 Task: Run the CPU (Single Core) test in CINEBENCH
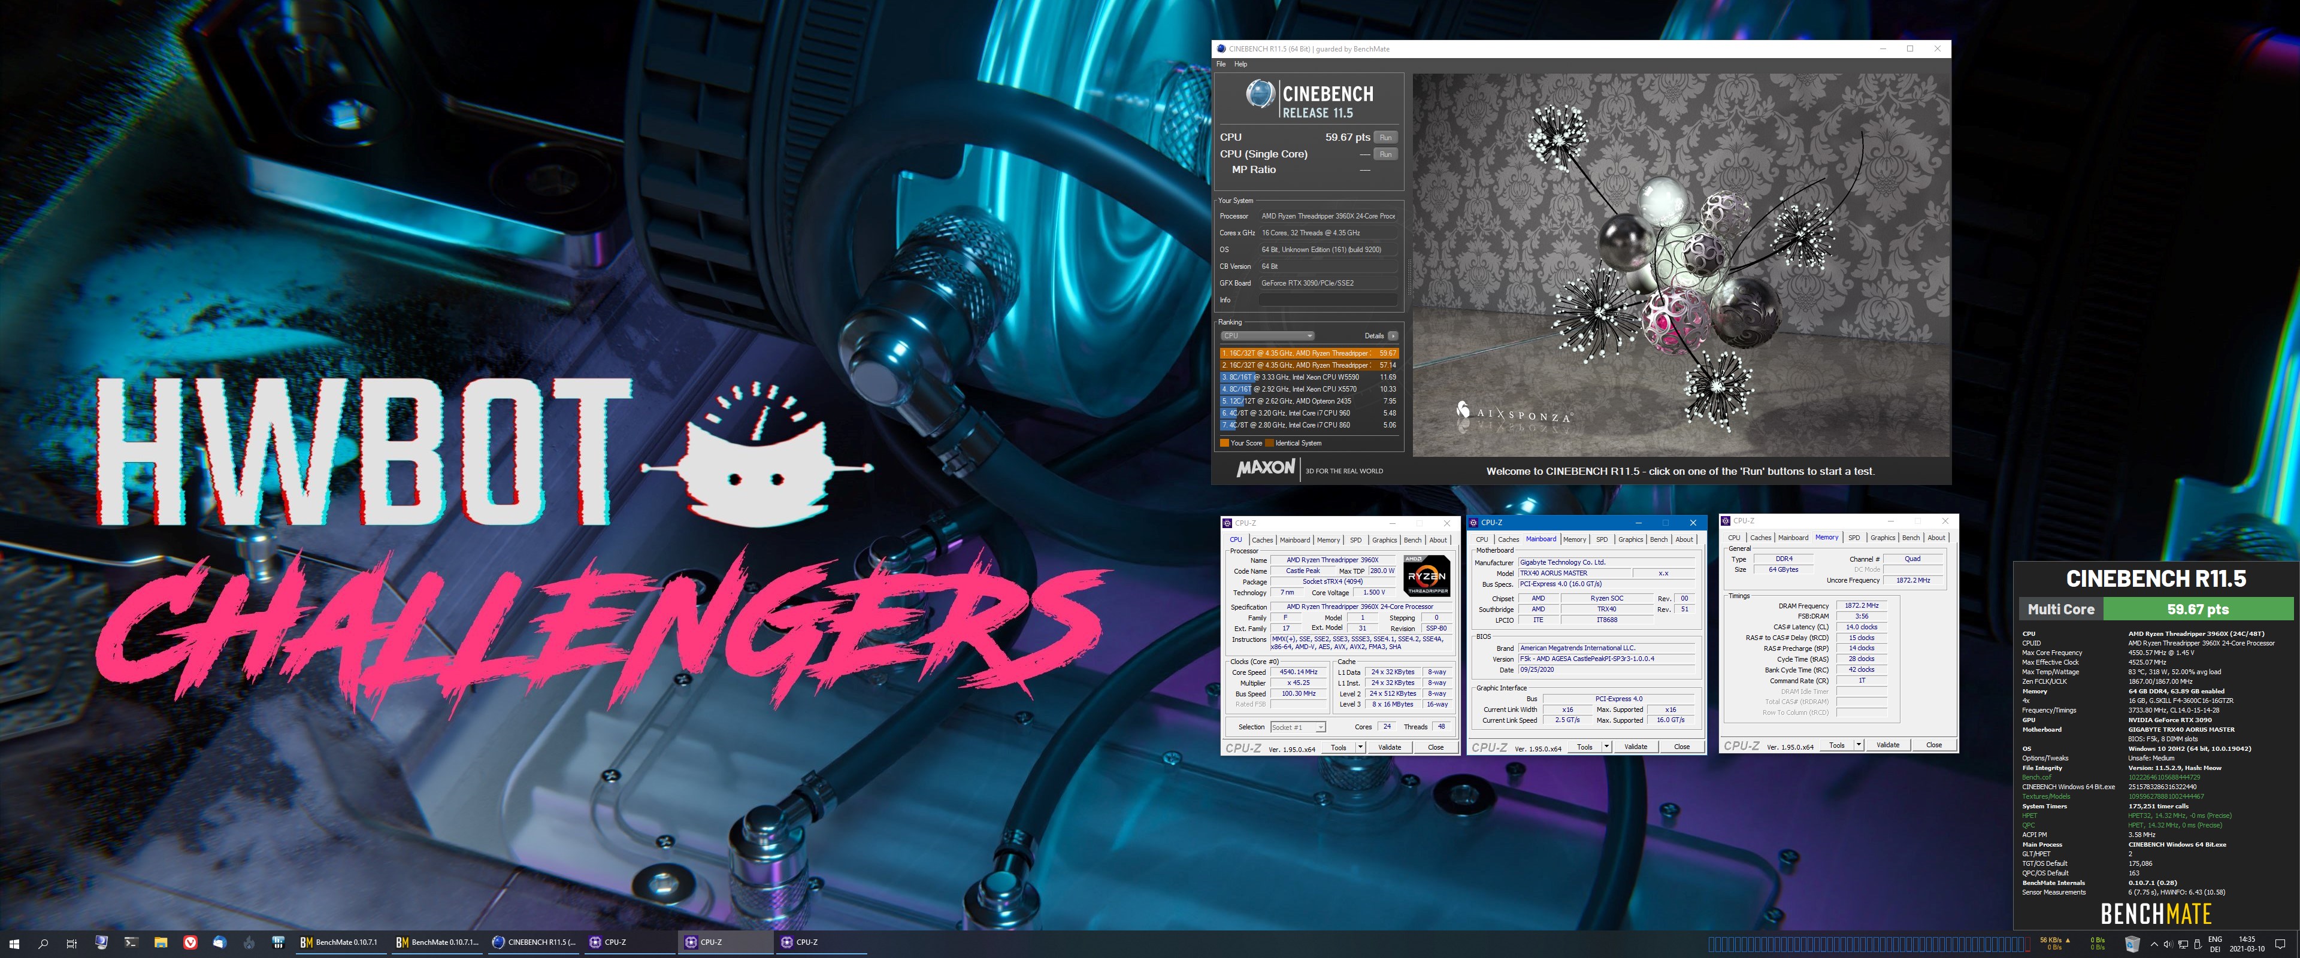tap(1385, 154)
